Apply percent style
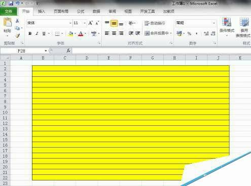The width and height of the screenshot is (251, 186). pyautogui.click(x=189, y=33)
